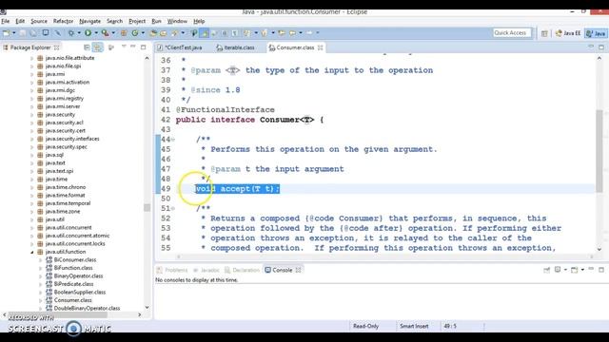Open the Project menu
Image resolution: width=609 pixels, height=342 pixels.
pyautogui.click(x=137, y=21)
